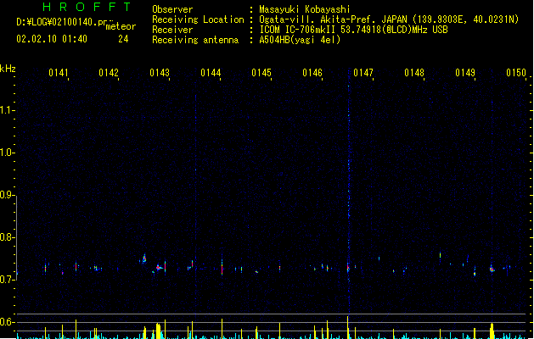Click time marker 0143
The width and height of the screenshot is (534, 339).
(x=160, y=73)
